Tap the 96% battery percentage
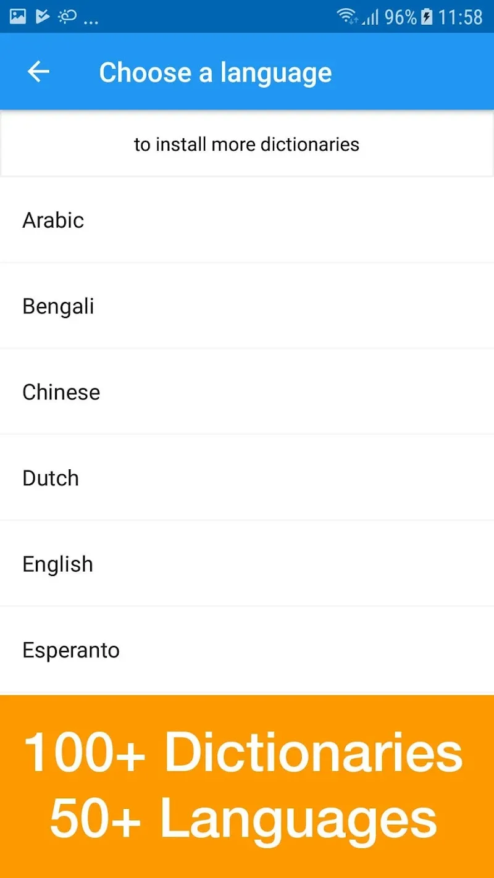This screenshot has height=878, width=494. 400,17
